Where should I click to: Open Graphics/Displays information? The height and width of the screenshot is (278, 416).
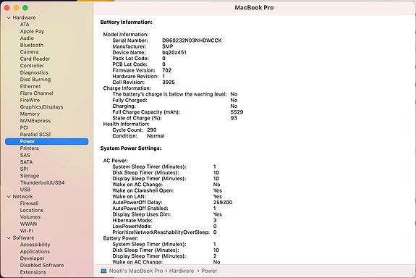coord(41,107)
